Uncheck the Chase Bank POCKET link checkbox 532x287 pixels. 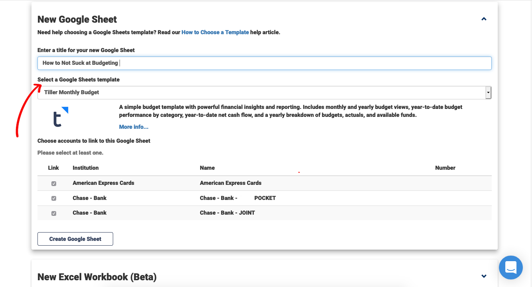point(54,198)
